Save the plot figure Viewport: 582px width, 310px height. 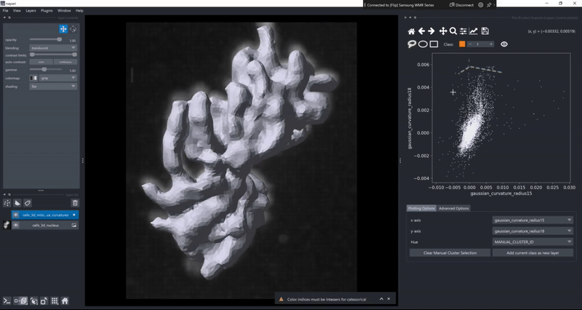485,31
